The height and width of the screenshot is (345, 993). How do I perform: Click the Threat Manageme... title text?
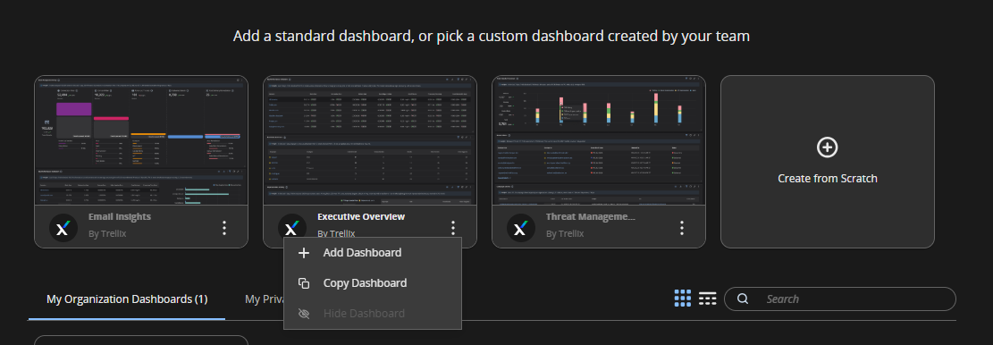590,216
